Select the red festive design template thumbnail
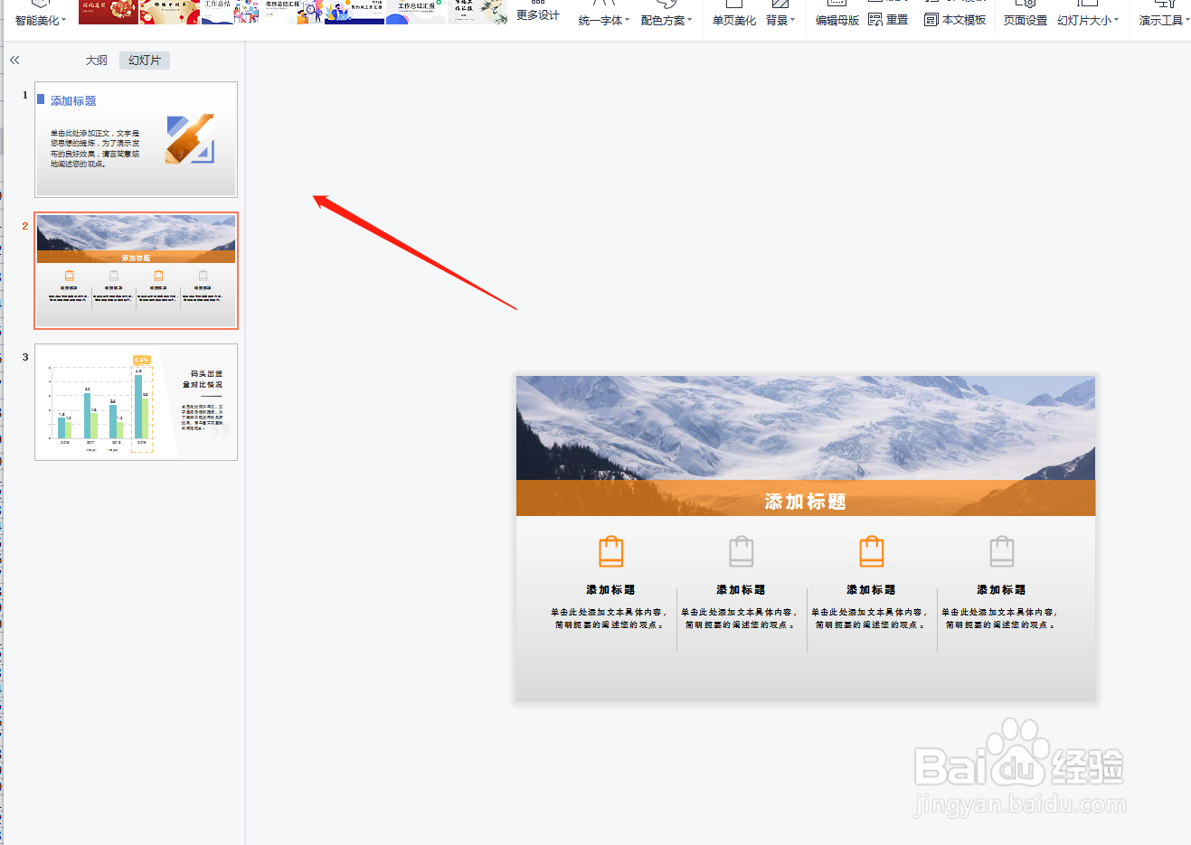This screenshot has height=845, width=1191. 109,11
